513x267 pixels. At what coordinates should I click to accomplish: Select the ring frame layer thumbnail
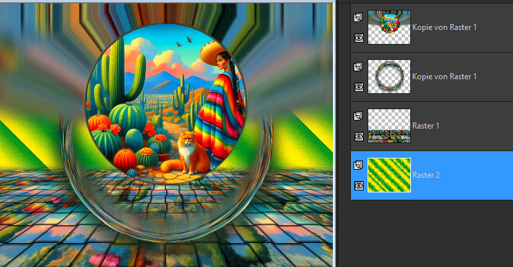pyautogui.click(x=389, y=77)
